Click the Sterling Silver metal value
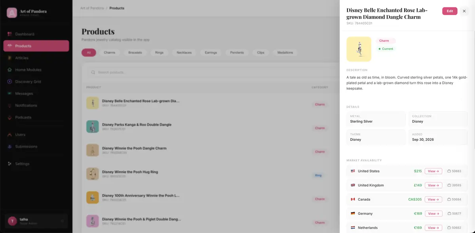 (x=361, y=121)
